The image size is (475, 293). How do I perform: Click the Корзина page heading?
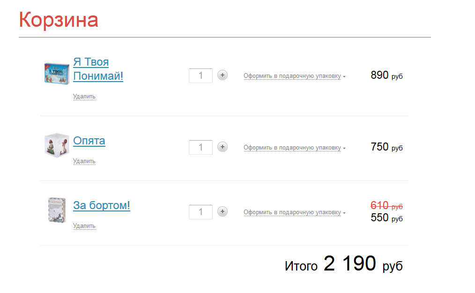click(x=59, y=20)
